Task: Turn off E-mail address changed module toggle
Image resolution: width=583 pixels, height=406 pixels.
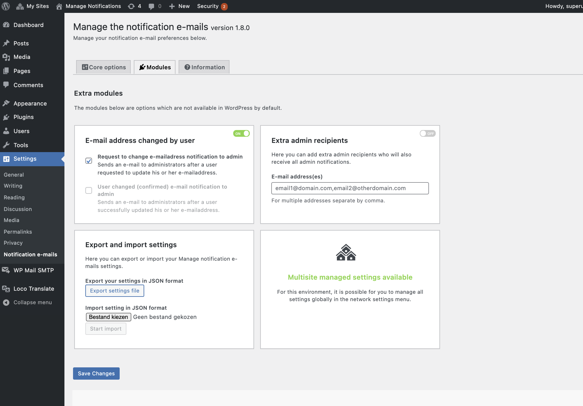Action: (x=241, y=133)
